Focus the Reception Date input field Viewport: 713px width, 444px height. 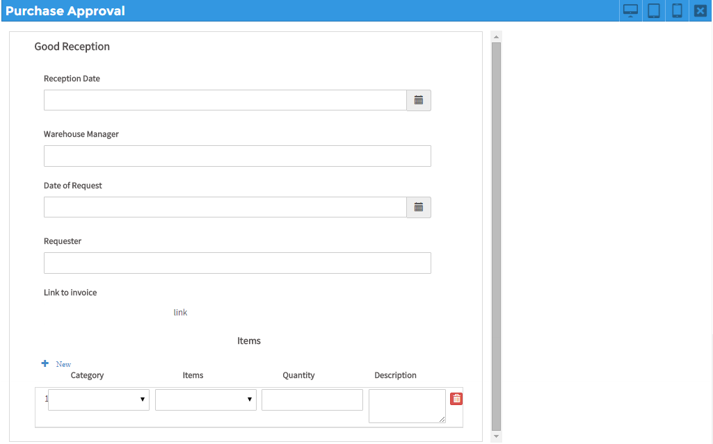225,100
